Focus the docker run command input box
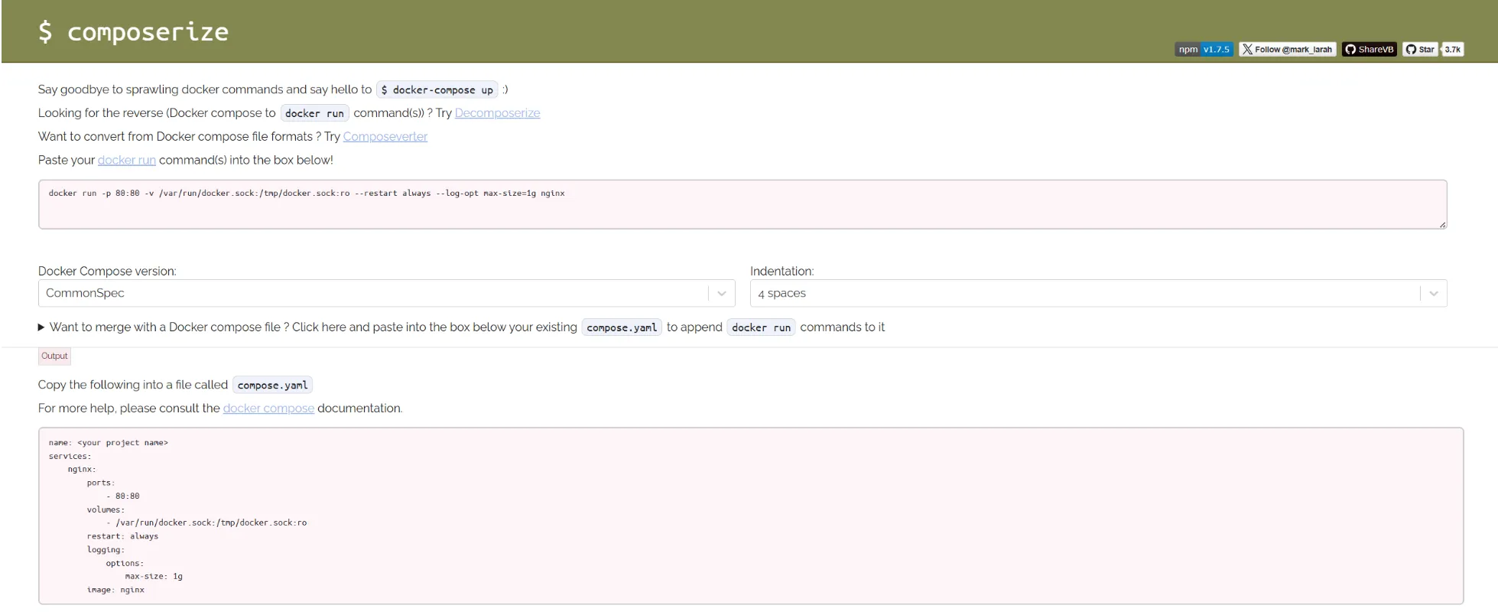 tap(742, 205)
